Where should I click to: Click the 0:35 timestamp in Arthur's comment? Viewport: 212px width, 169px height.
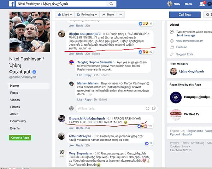(x=96, y=136)
